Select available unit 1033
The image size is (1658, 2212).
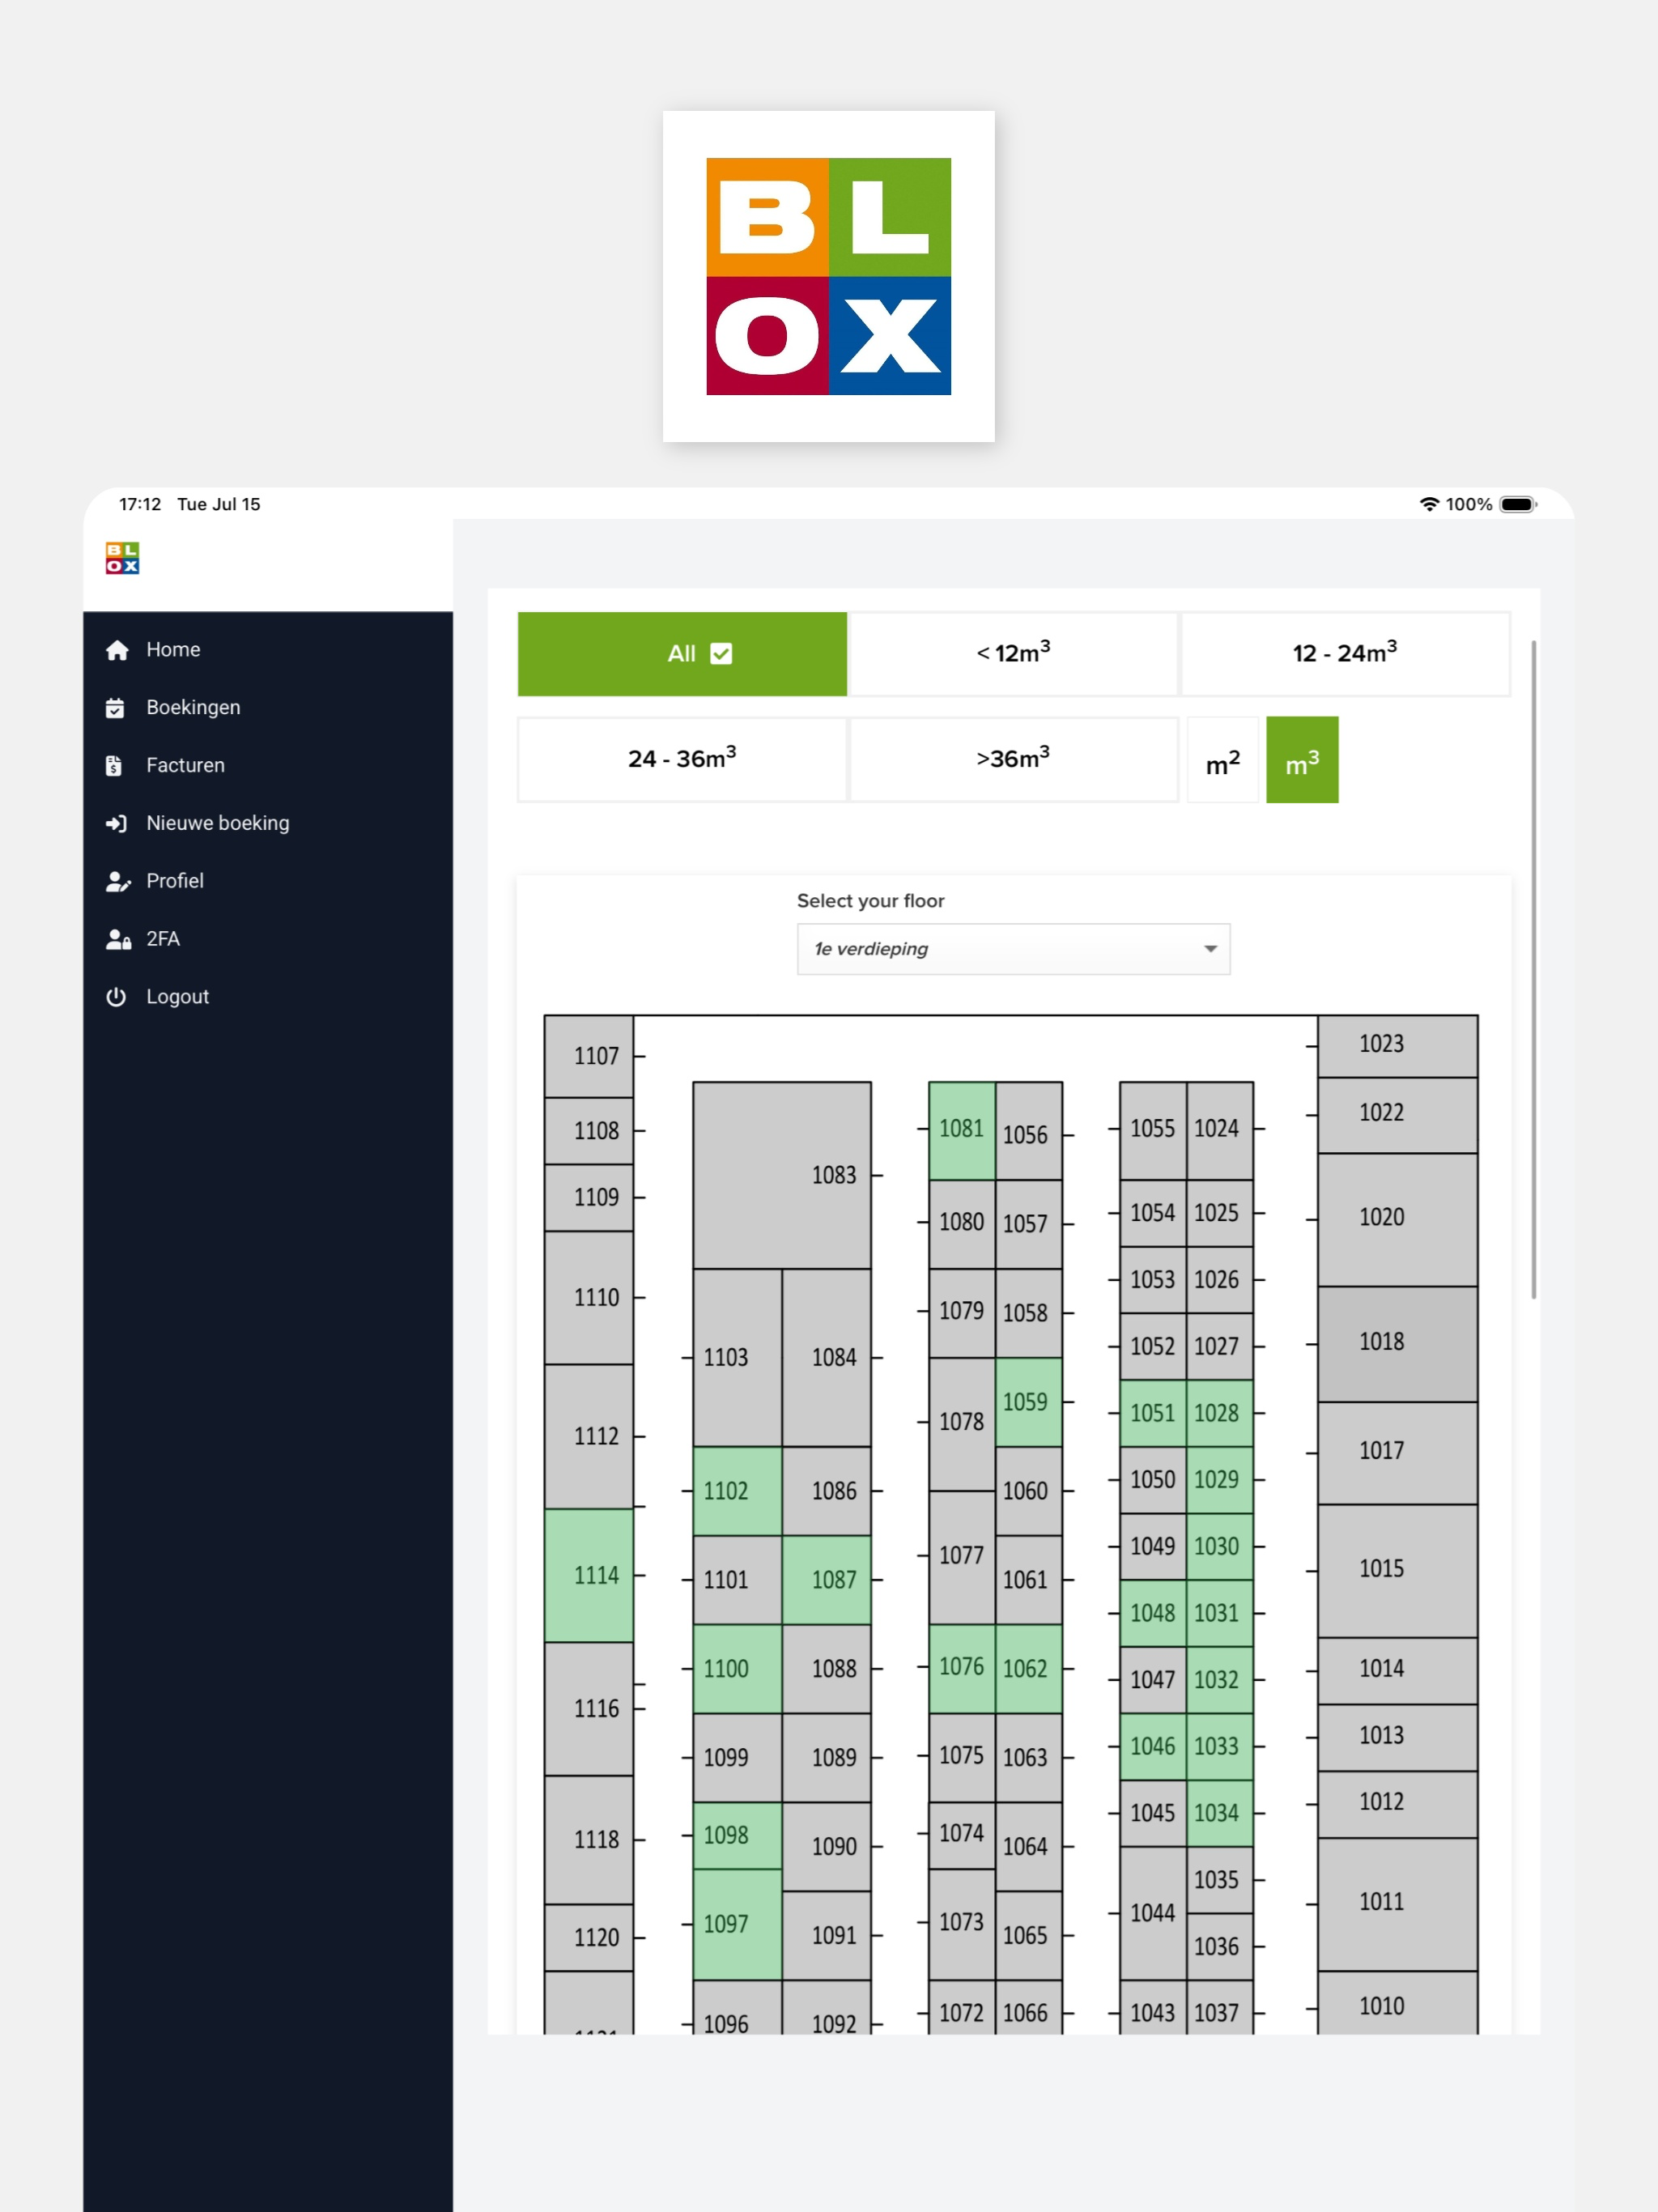[x=1220, y=1747]
